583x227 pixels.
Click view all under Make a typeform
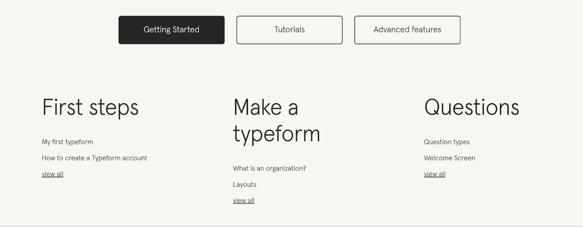point(243,200)
